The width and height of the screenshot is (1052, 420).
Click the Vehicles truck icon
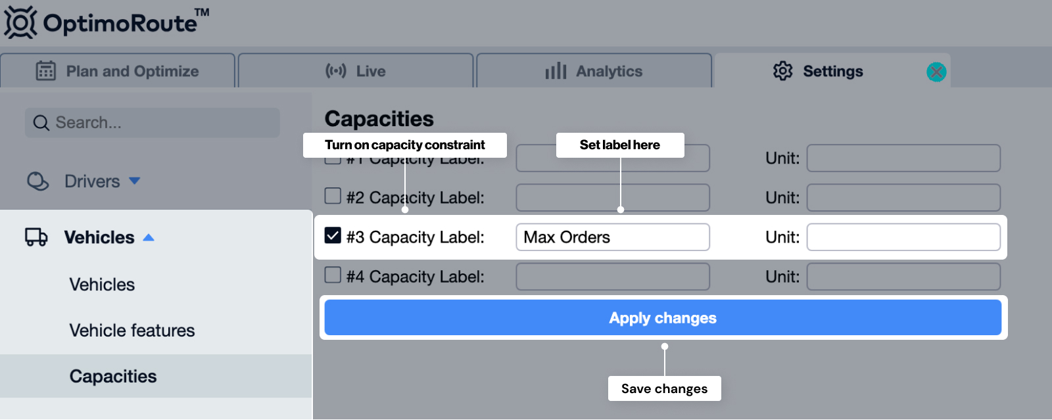36,237
